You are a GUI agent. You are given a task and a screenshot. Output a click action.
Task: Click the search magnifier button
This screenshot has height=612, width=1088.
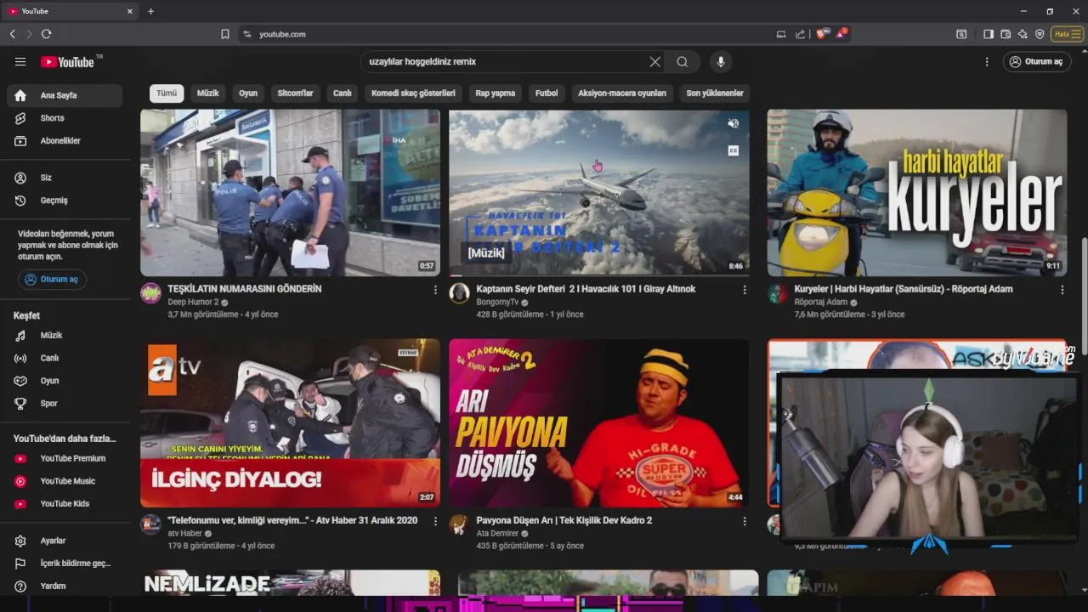[x=682, y=62]
